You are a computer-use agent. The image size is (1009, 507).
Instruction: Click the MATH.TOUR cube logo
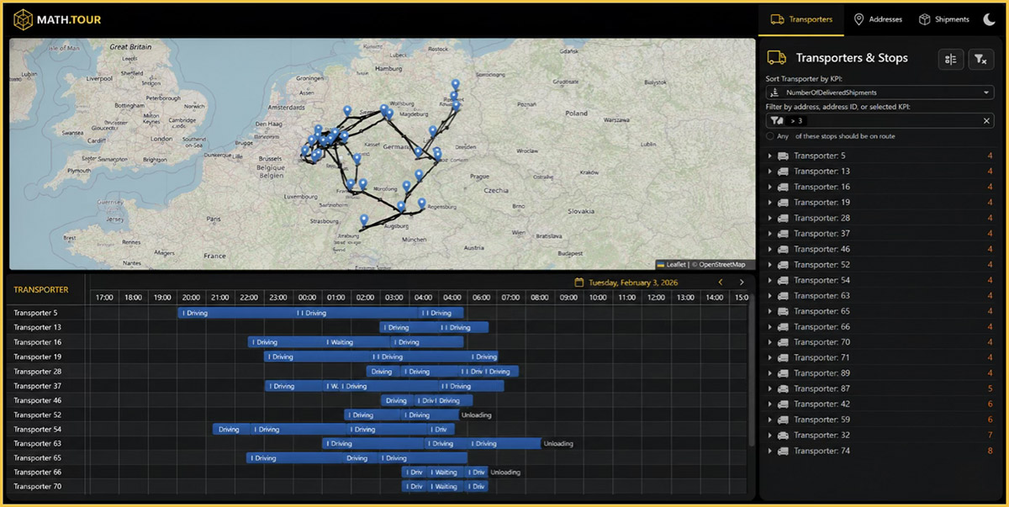point(23,18)
